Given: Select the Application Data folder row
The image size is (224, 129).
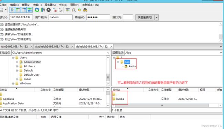Looking at the screenshot, I should (x=53, y=103).
